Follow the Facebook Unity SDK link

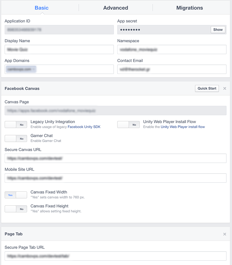point(84,127)
